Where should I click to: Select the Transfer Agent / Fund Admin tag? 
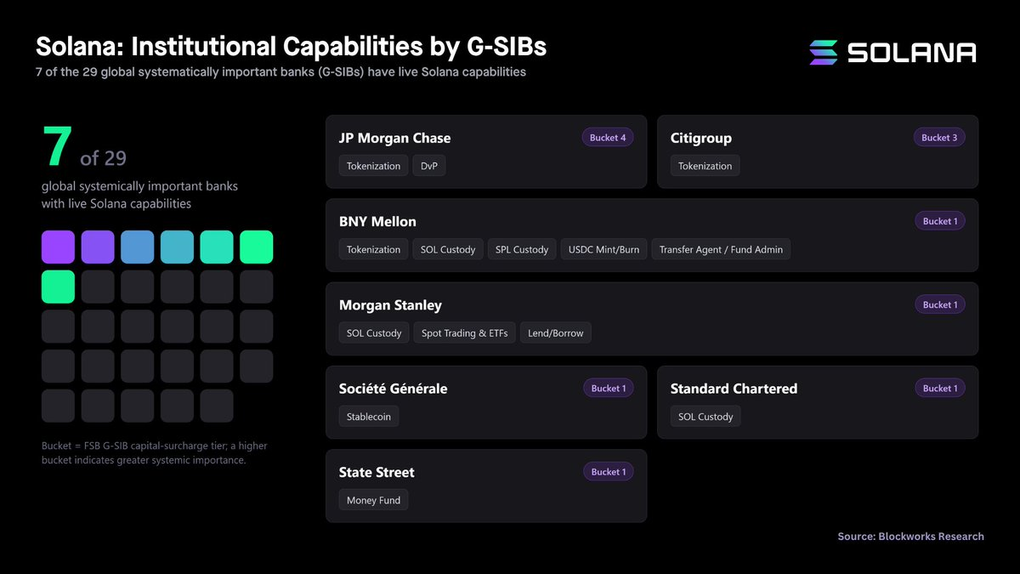[721, 249]
